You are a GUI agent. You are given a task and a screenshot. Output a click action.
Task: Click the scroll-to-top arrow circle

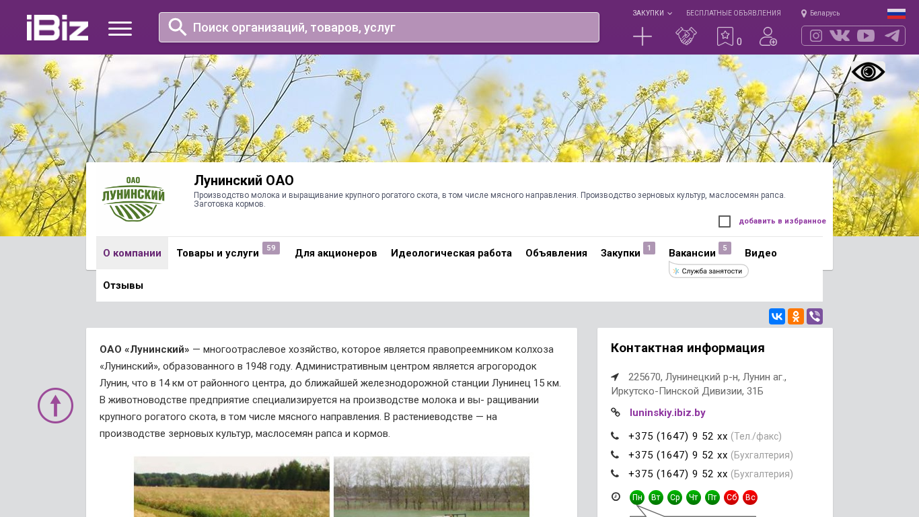click(x=55, y=405)
